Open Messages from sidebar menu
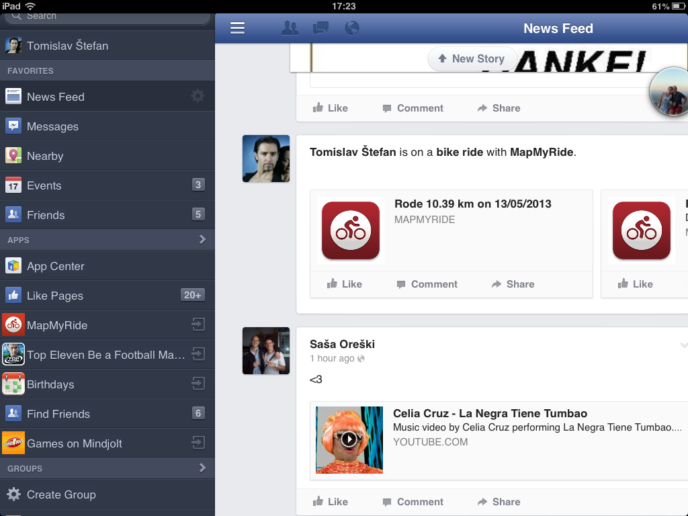The width and height of the screenshot is (688, 516). tap(107, 126)
